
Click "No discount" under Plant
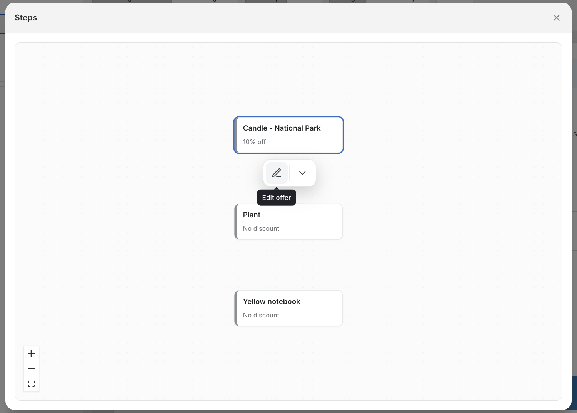click(261, 228)
